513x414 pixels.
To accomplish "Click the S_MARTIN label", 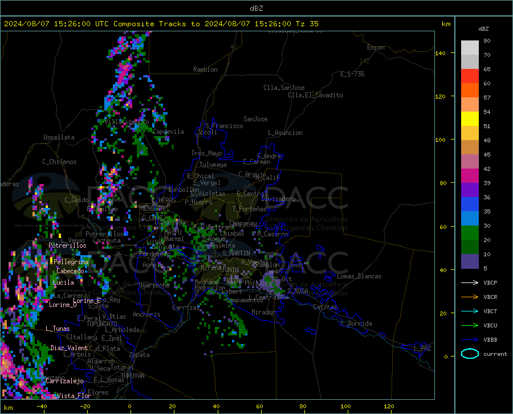I will [x=236, y=253].
